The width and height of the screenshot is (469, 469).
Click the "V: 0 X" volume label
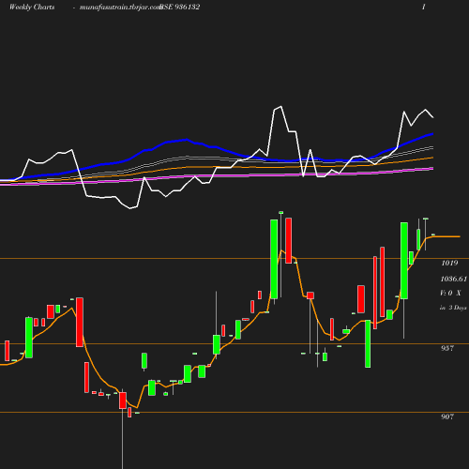tap(450, 293)
